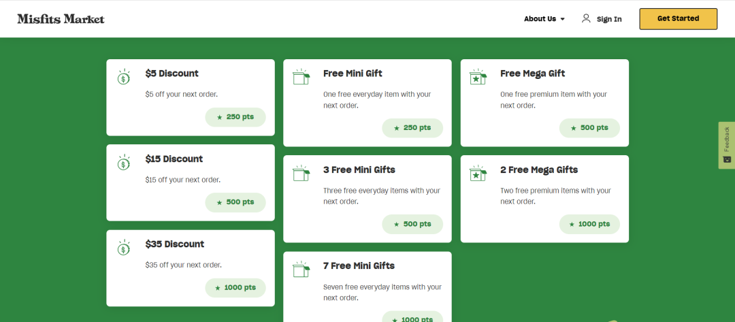Click the 3 Free Mini Gifts heading

pos(359,170)
